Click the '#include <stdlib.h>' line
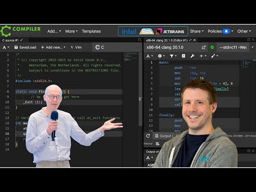This screenshot has width=256, height=192. (34, 81)
